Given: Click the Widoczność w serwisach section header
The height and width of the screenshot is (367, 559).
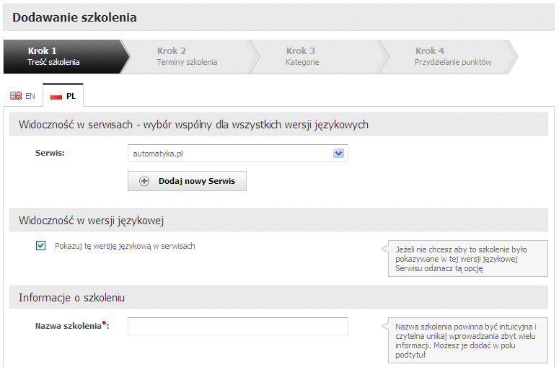Looking at the screenshot, I should click(278, 124).
